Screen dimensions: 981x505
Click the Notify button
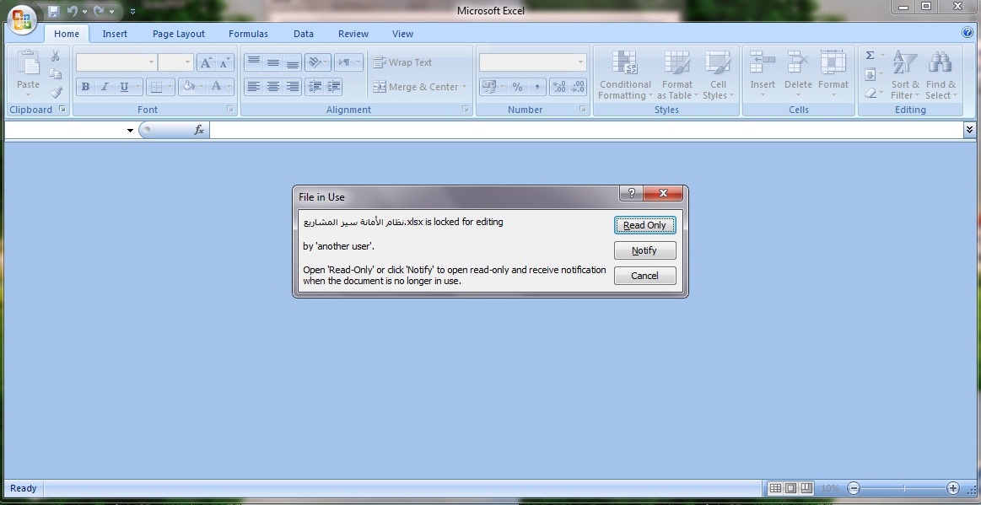(645, 250)
